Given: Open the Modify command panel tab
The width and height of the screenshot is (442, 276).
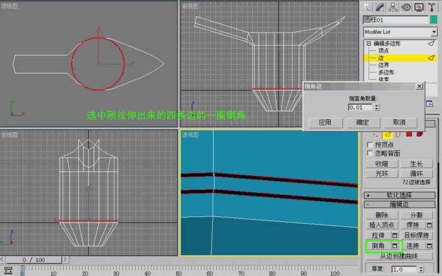Looking at the screenshot, I should pyautogui.click(x=380, y=7).
